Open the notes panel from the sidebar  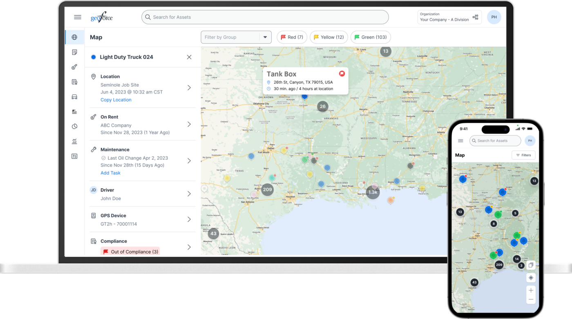[x=74, y=52]
